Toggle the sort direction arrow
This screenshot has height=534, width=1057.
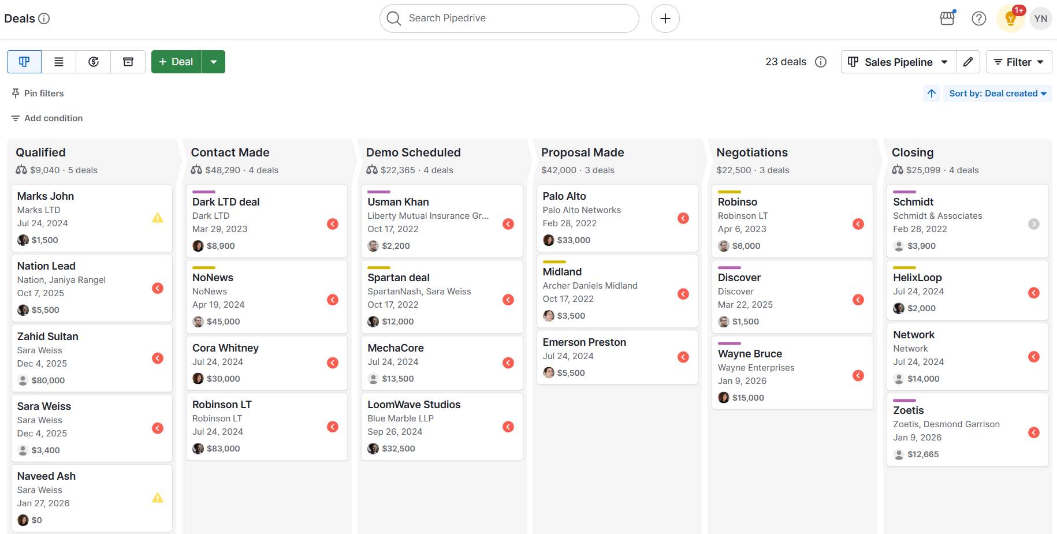931,93
